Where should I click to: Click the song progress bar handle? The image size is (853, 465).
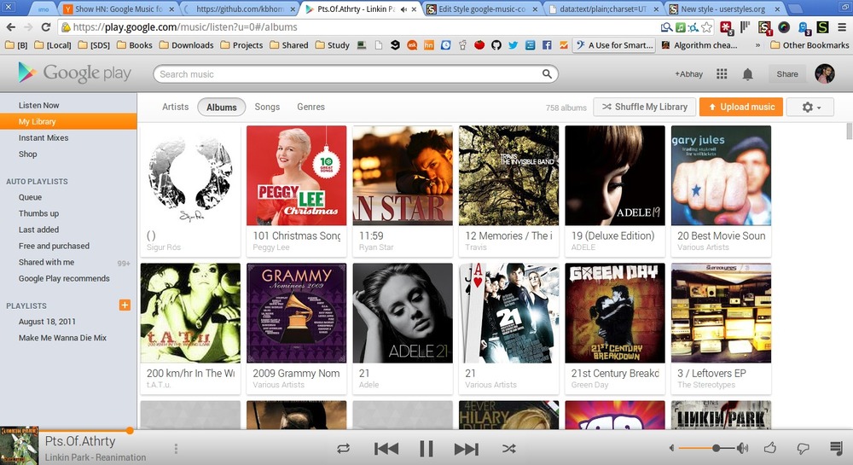[130, 431]
